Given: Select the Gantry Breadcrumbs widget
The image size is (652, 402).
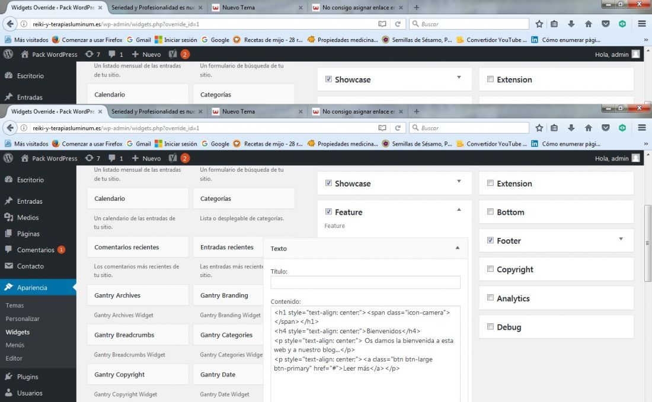Looking at the screenshot, I should click(x=138, y=335).
